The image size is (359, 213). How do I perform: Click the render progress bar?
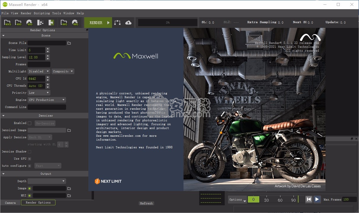click(168, 23)
